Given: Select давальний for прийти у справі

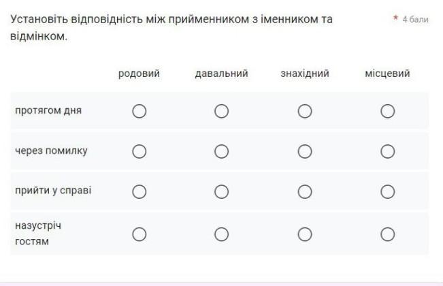Looking at the screenshot, I should pyautogui.click(x=221, y=192).
